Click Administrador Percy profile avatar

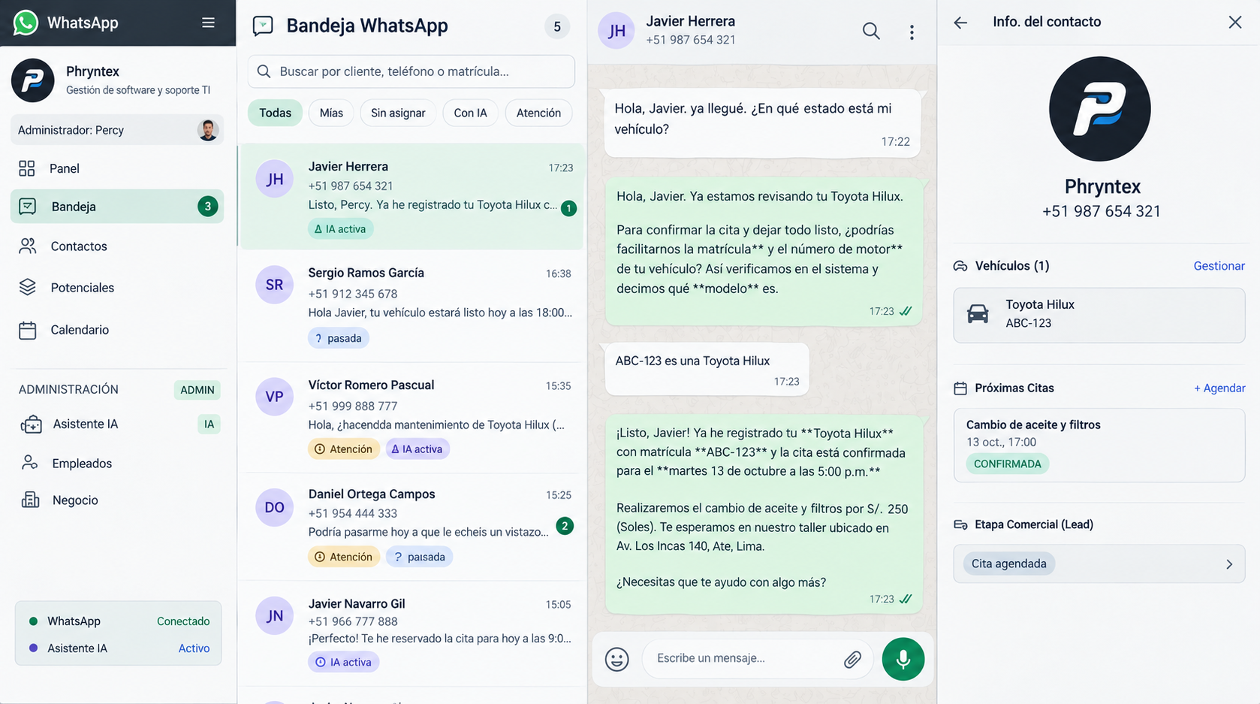[208, 130]
